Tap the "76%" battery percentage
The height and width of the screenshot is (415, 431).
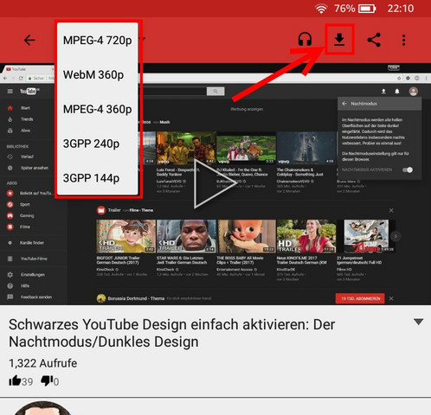coord(344,9)
